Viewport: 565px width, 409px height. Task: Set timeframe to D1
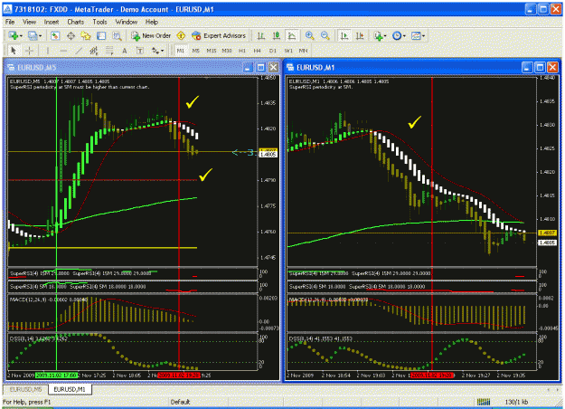click(x=273, y=51)
